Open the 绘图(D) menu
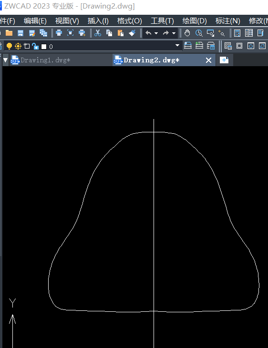268x348 pixels. (195, 21)
